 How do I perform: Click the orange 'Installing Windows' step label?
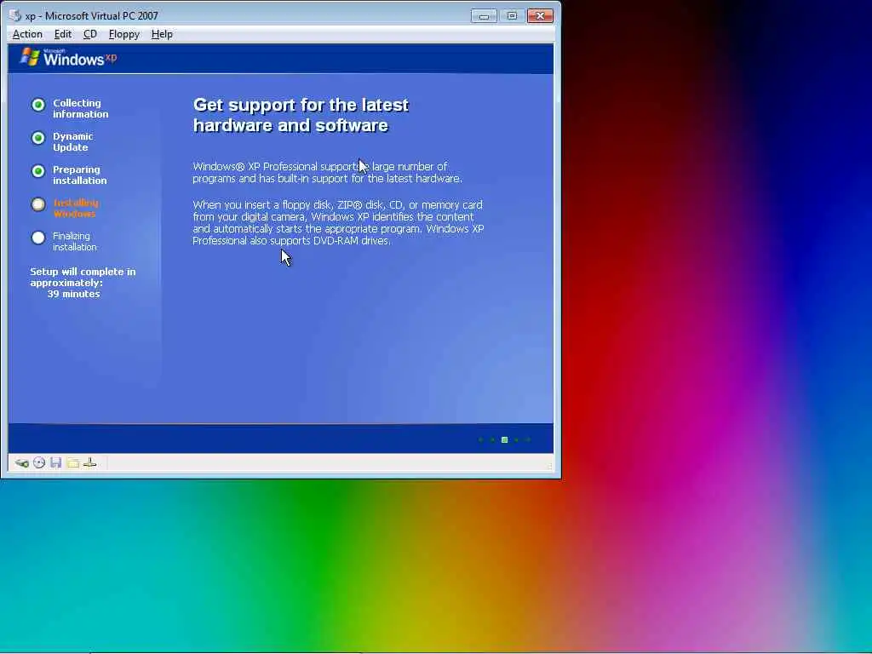pyautogui.click(x=76, y=209)
